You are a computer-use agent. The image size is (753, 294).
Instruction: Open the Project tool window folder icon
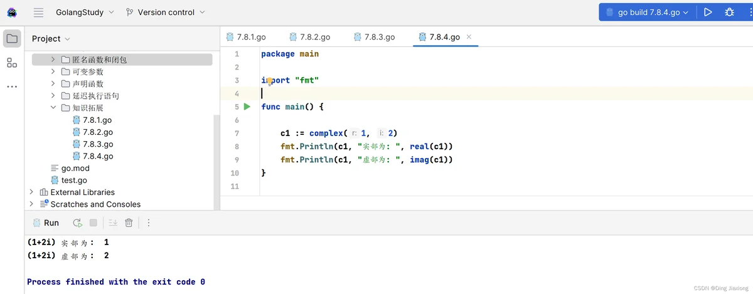12,38
